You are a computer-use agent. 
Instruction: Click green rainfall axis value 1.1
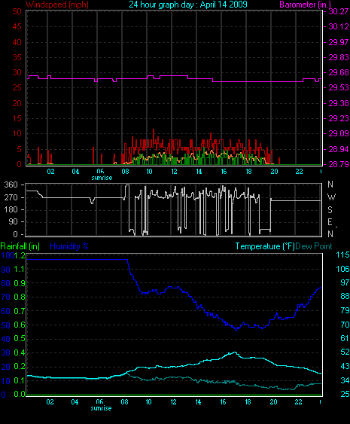coord(19,269)
